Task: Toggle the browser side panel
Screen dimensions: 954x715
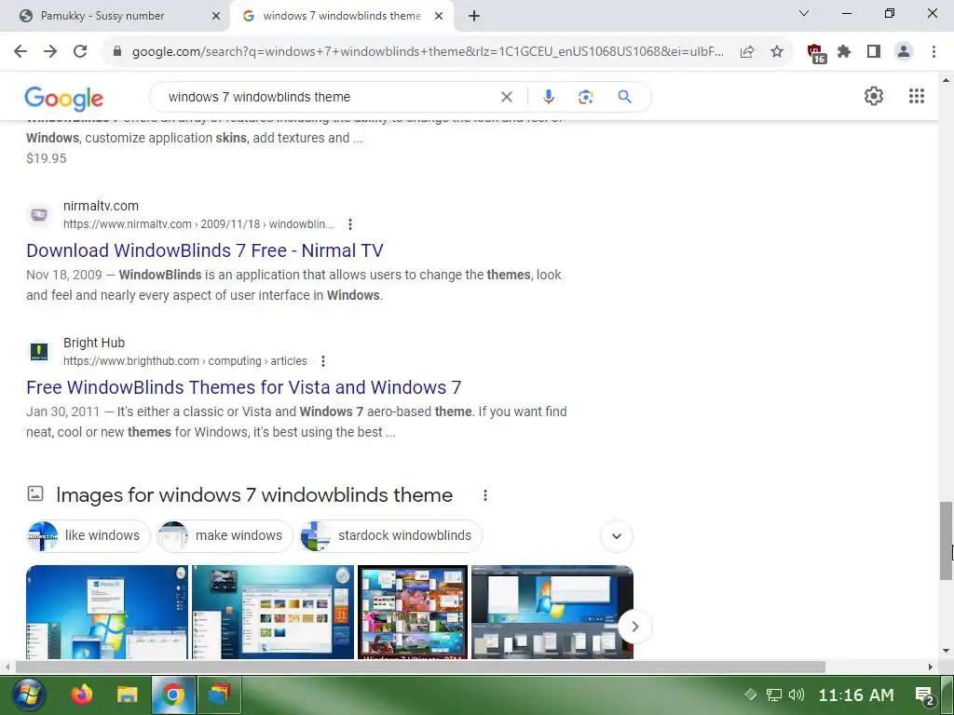Action: pyautogui.click(x=874, y=52)
